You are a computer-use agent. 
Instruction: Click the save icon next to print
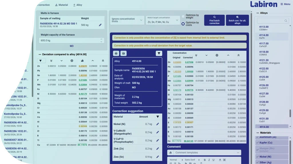point(123,53)
